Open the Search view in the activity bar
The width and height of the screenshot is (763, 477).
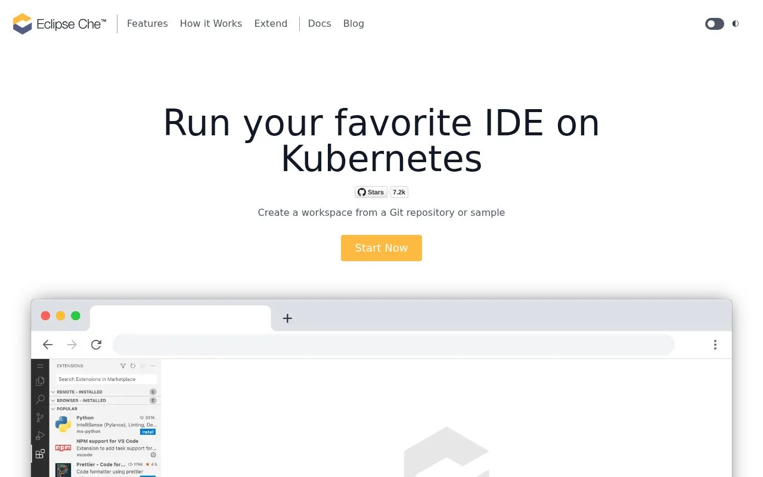40,399
